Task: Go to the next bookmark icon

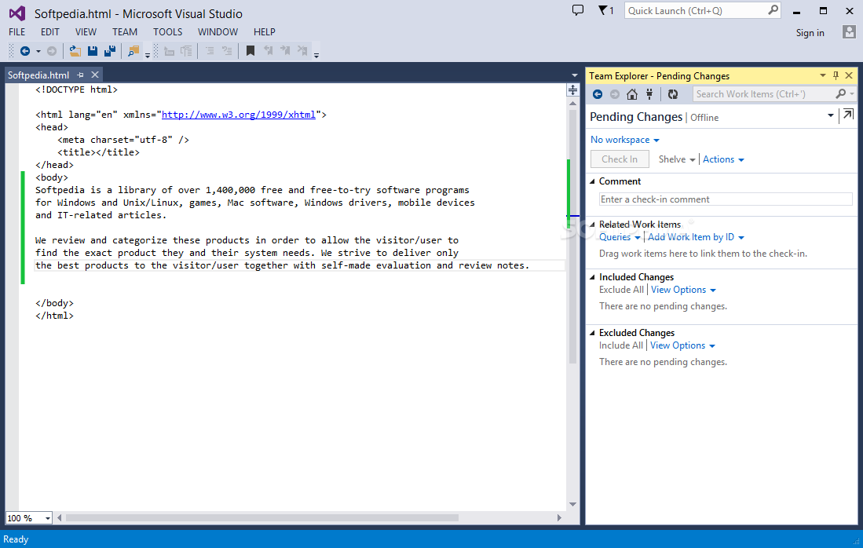Action: point(285,51)
